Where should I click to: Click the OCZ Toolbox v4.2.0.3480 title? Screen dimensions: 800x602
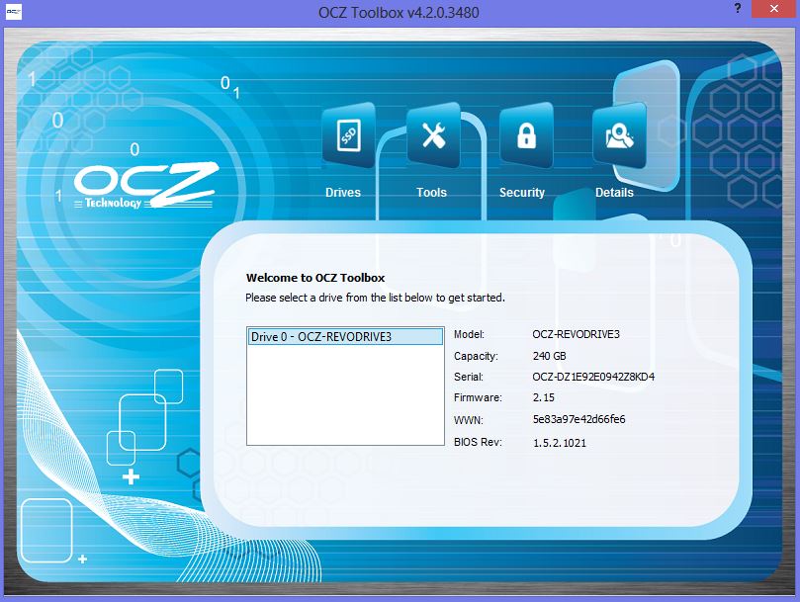point(399,12)
